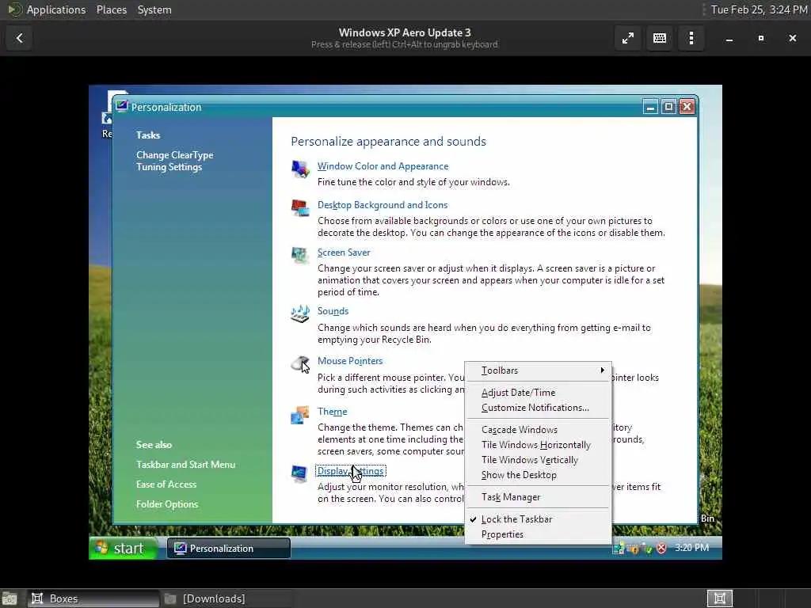811x608 pixels.
Task: Click the Personalization window title bar icon
Action: click(x=121, y=107)
